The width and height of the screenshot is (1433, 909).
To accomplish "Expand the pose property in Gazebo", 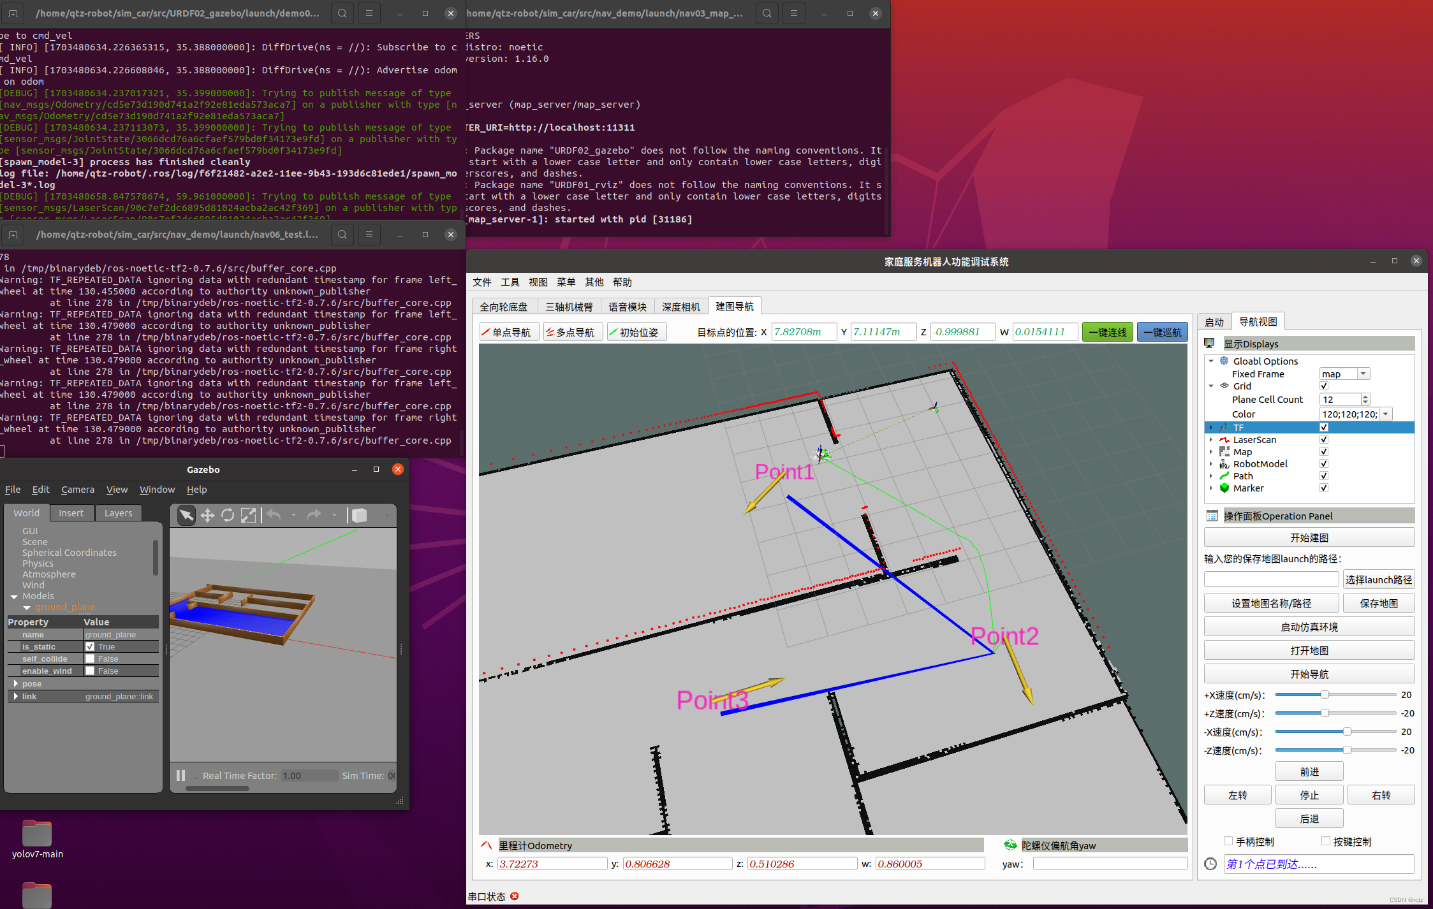I will (16, 683).
